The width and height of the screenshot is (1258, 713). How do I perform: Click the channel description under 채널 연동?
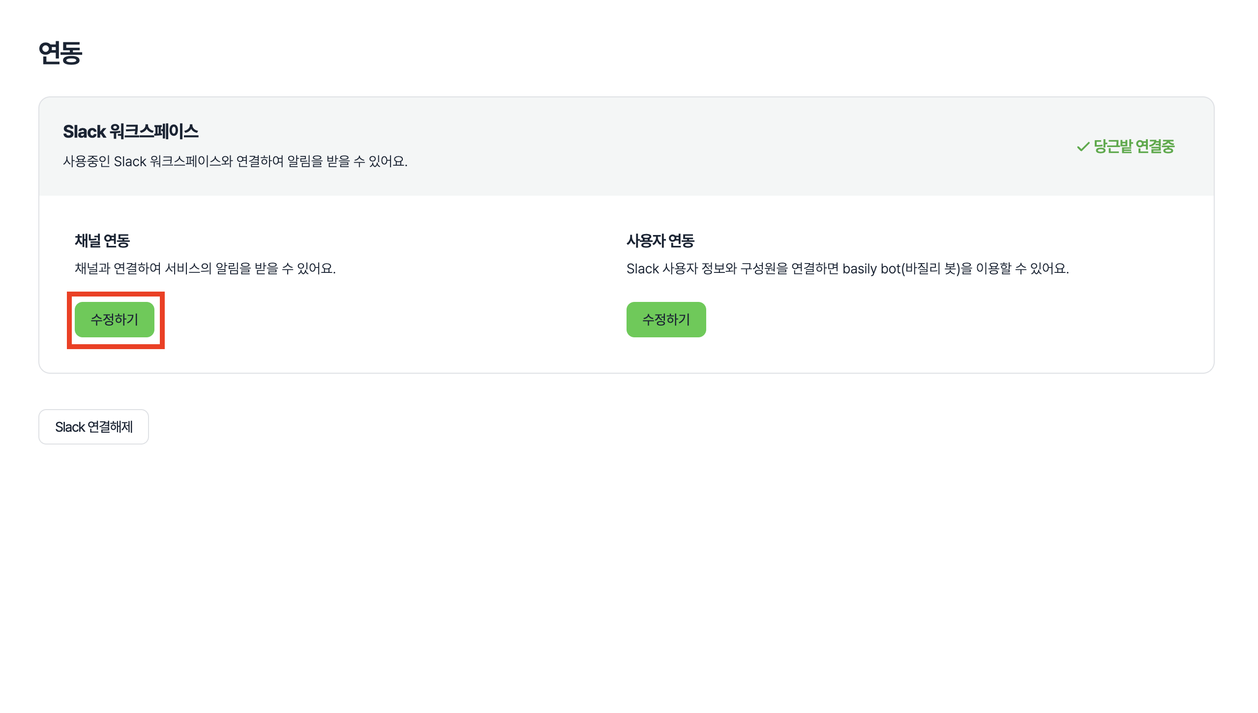click(205, 268)
